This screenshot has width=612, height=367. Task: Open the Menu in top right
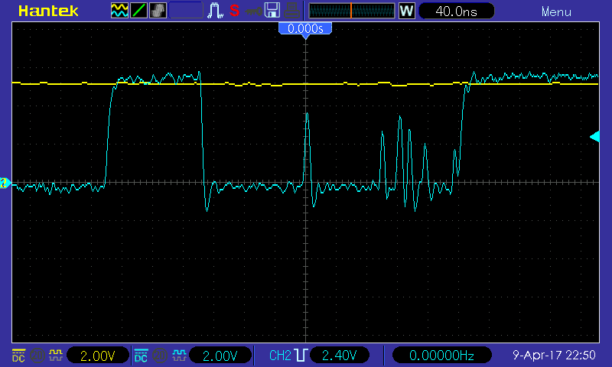(x=555, y=11)
